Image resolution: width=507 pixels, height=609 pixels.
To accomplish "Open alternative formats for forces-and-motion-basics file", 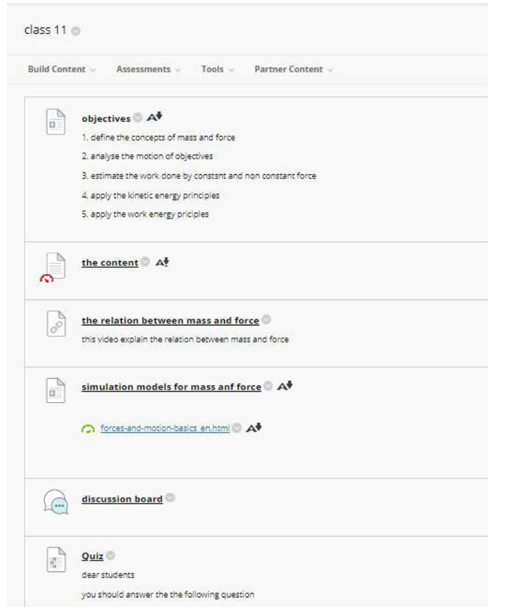I will coord(254,428).
